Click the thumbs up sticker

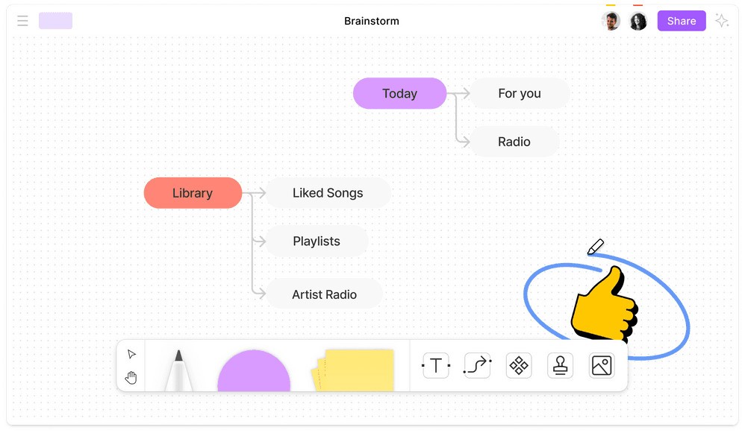[605, 305]
